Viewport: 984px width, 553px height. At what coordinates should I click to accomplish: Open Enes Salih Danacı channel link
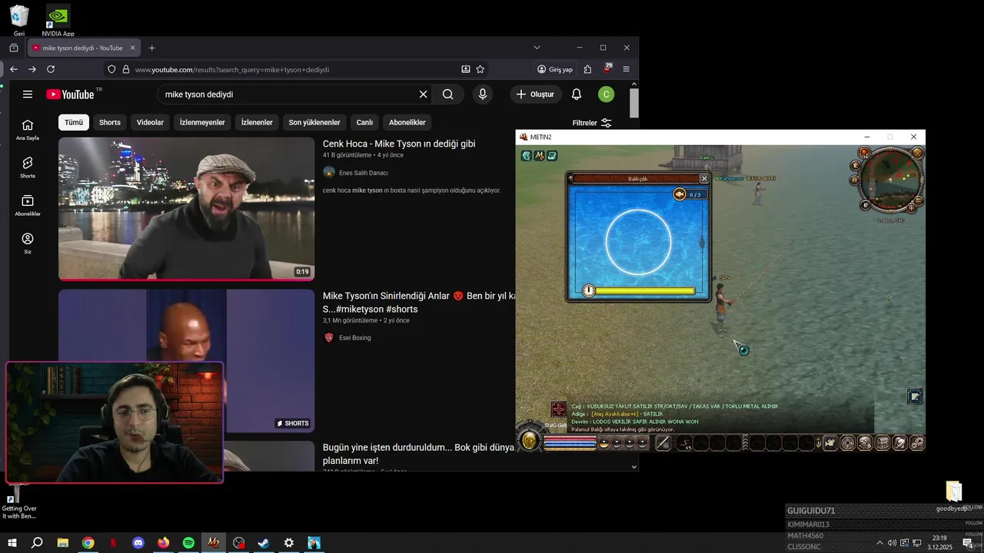coord(363,173)
